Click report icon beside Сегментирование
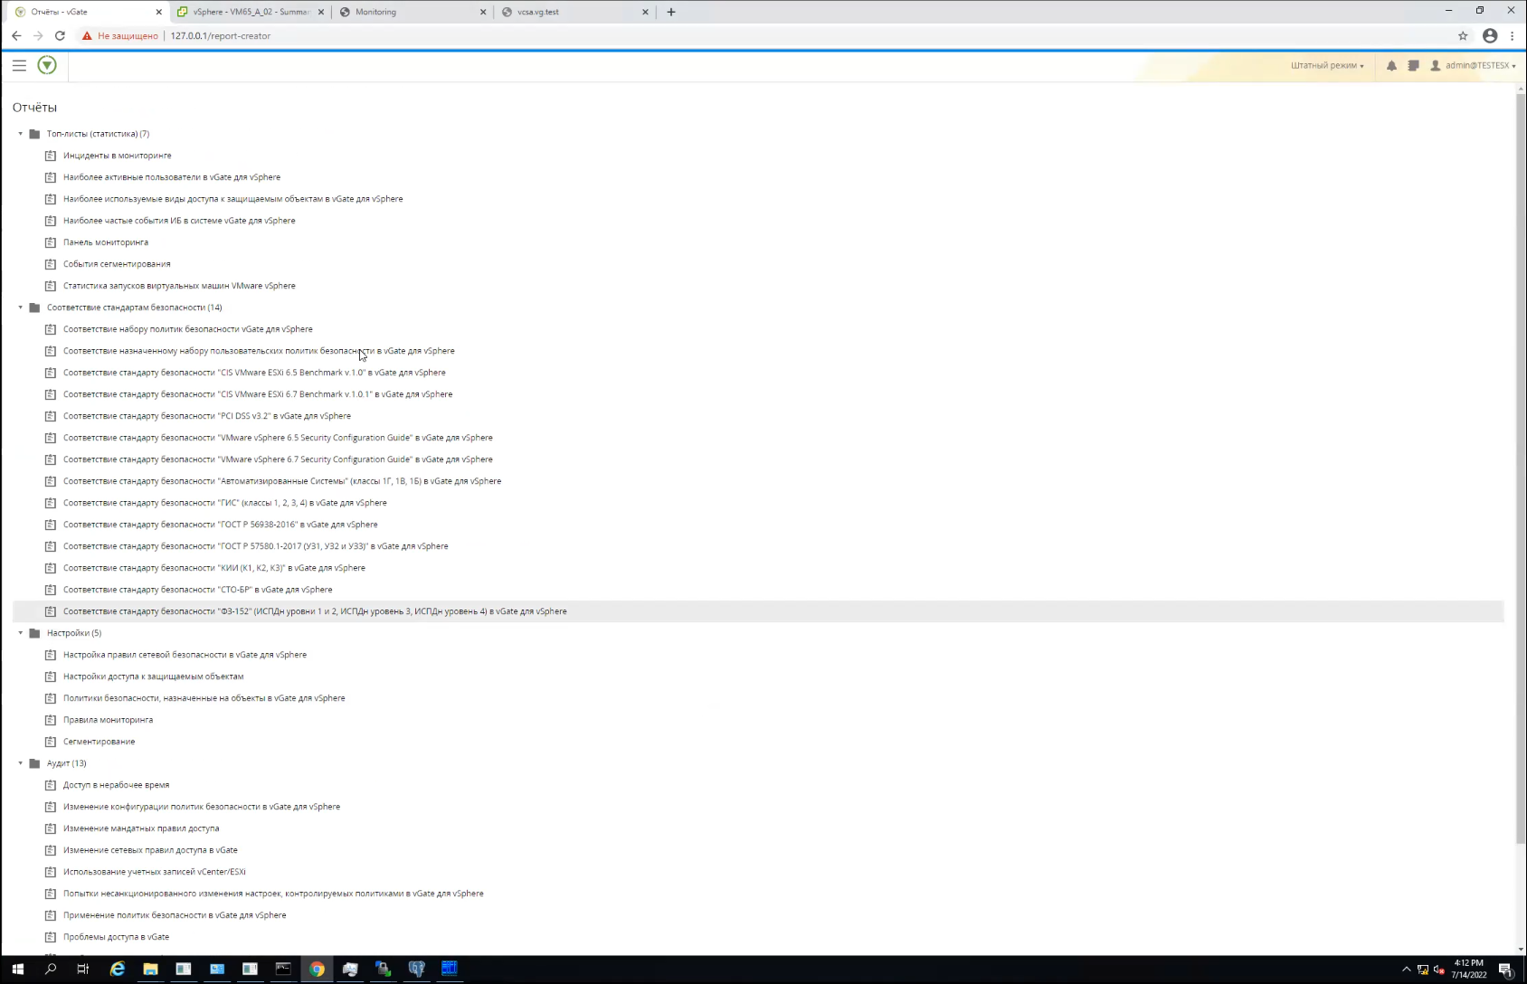The width and height of the screenshot is (1527, 984). tap(51, 742)
